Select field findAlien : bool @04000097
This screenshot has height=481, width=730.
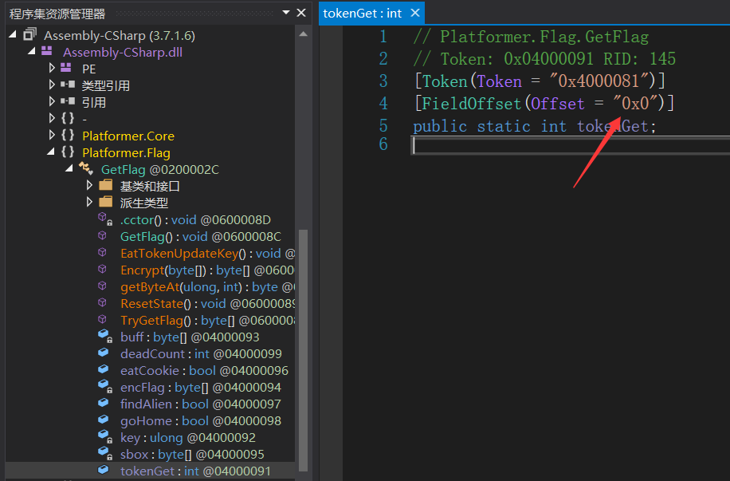click(x=201, y=404)
